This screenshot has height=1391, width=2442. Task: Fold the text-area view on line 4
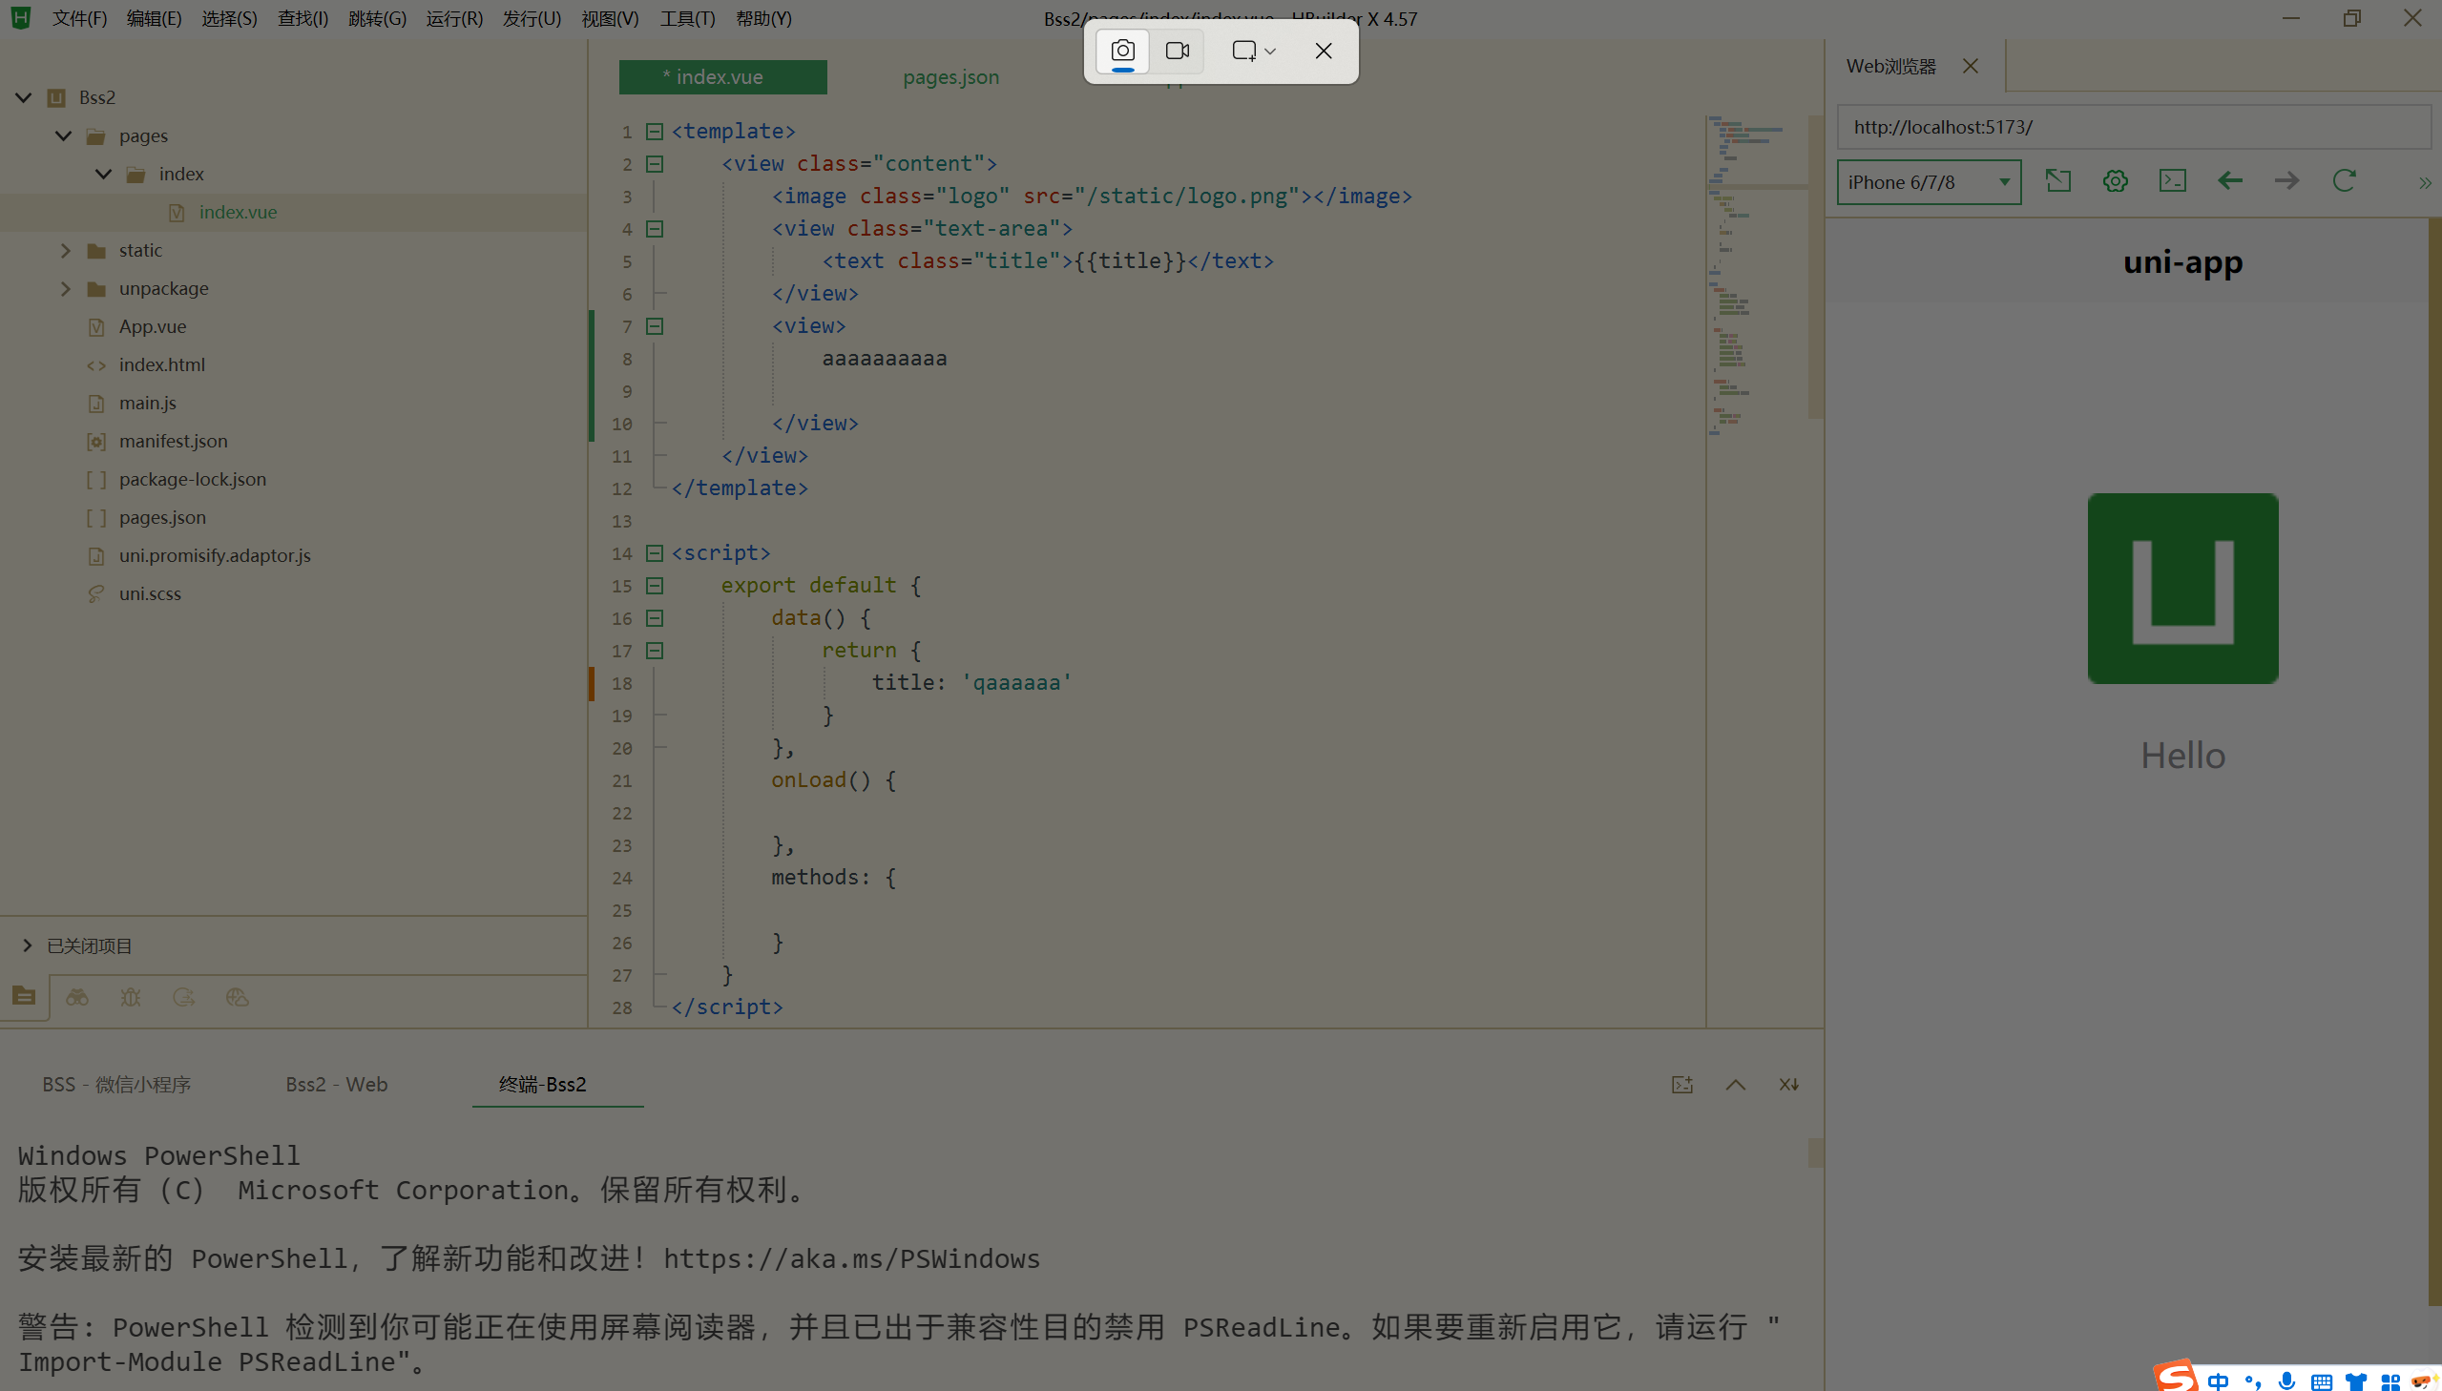[x=655, y=228]
